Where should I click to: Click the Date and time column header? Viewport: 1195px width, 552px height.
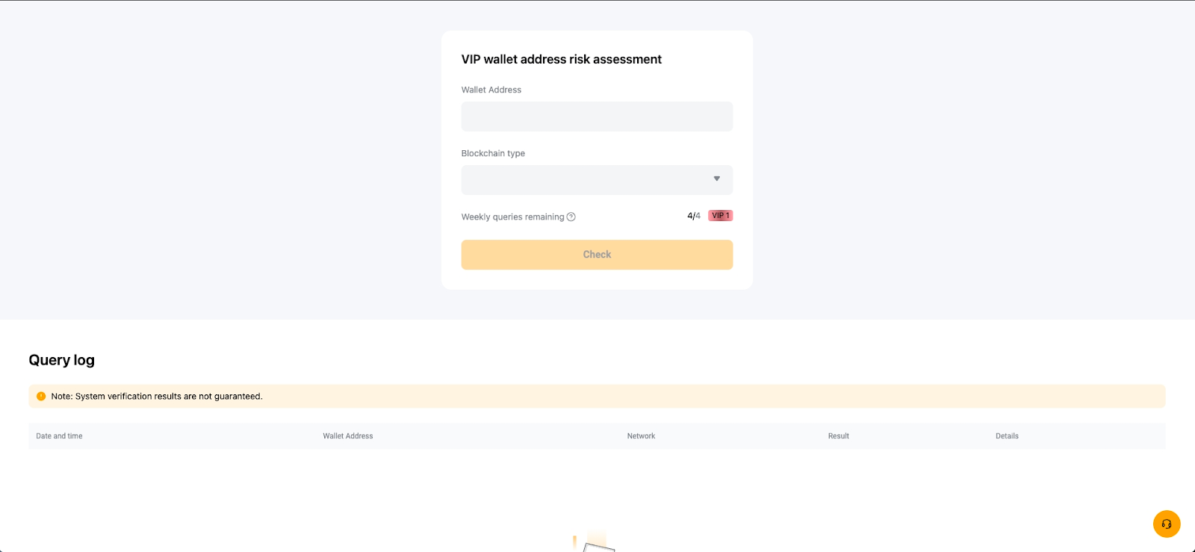click(60, 436)
